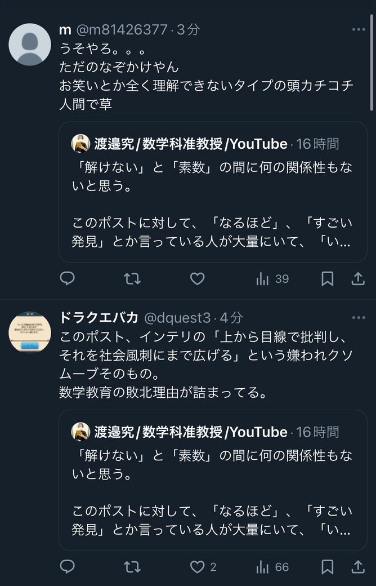The image size is (376, 586).
Task: Open ドラクエバカ's profile avatar
Action: [30, 332]
